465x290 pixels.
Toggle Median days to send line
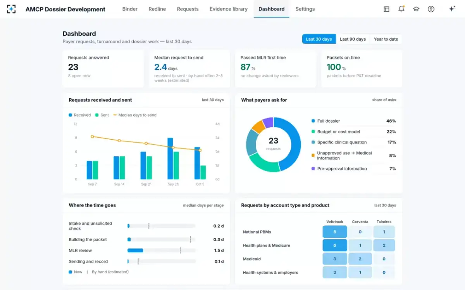(x=135, y=115)
